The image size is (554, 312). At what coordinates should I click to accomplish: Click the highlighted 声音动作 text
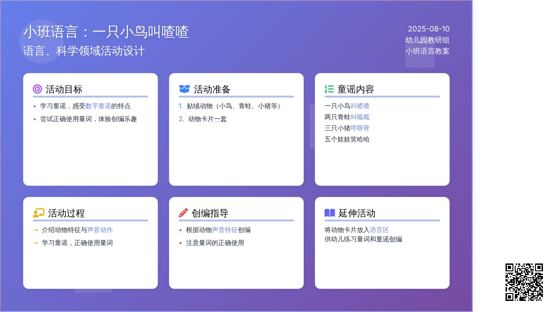(100, 230)
